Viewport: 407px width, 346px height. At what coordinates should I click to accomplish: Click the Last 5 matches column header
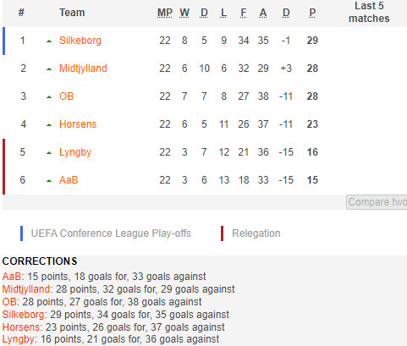pyautogui.click(x=369, y=12)
